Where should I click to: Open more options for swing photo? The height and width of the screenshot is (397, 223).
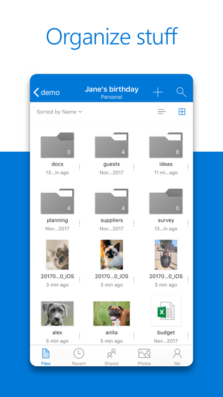tap(188, 279)
